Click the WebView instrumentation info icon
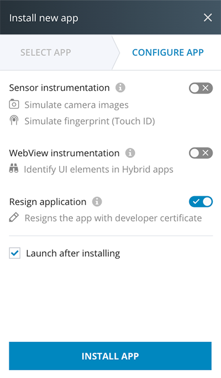This screenshot has width=221, height=378. [130, 153]
